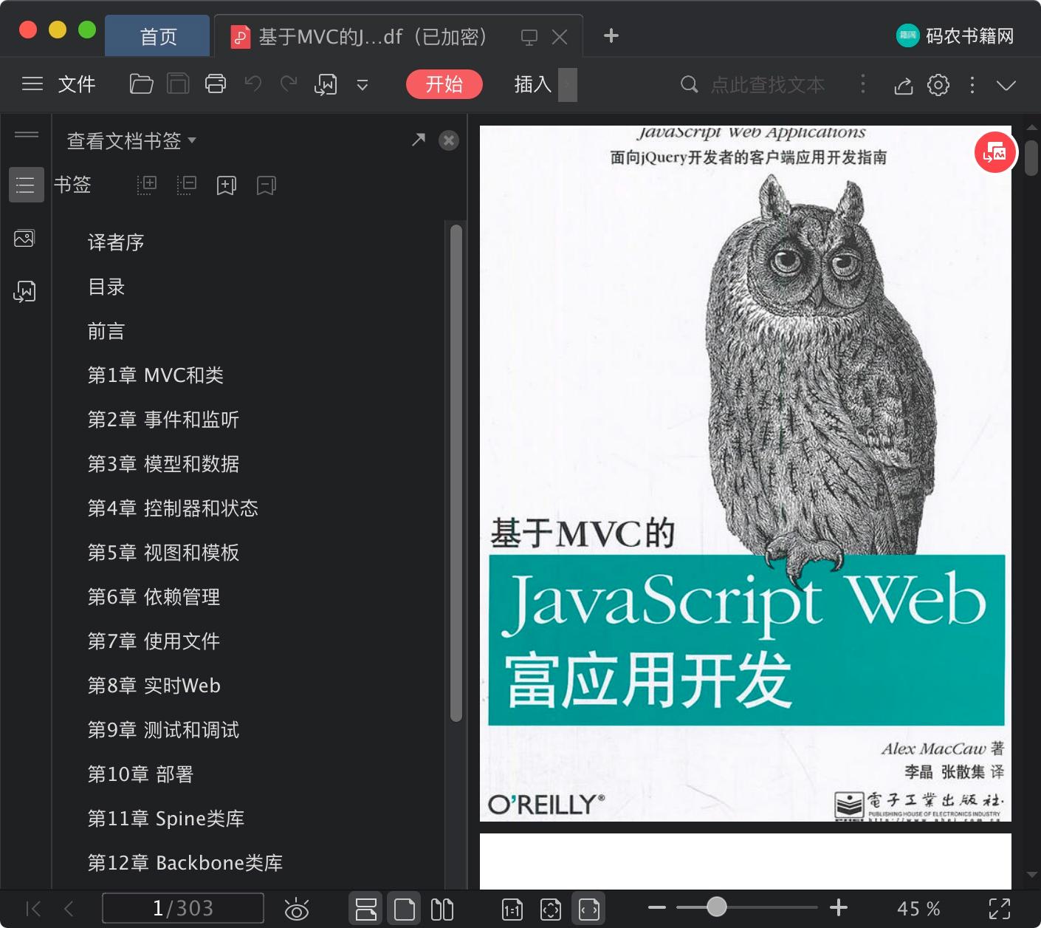Click the red floating image convert button
Image resolution: width=1041 pixels, height=928 pixels.
994,153
